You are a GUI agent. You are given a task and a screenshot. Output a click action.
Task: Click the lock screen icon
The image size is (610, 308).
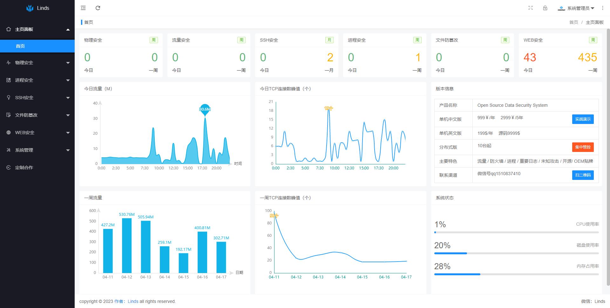point(545,8)
